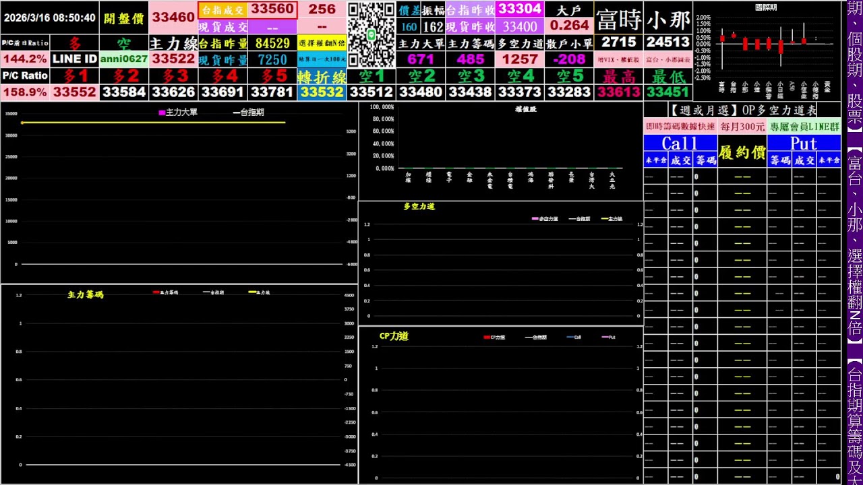Screen dimensions: 863x485
Task: Click the 主力大單 value 671
Action: tap(421, 59)
